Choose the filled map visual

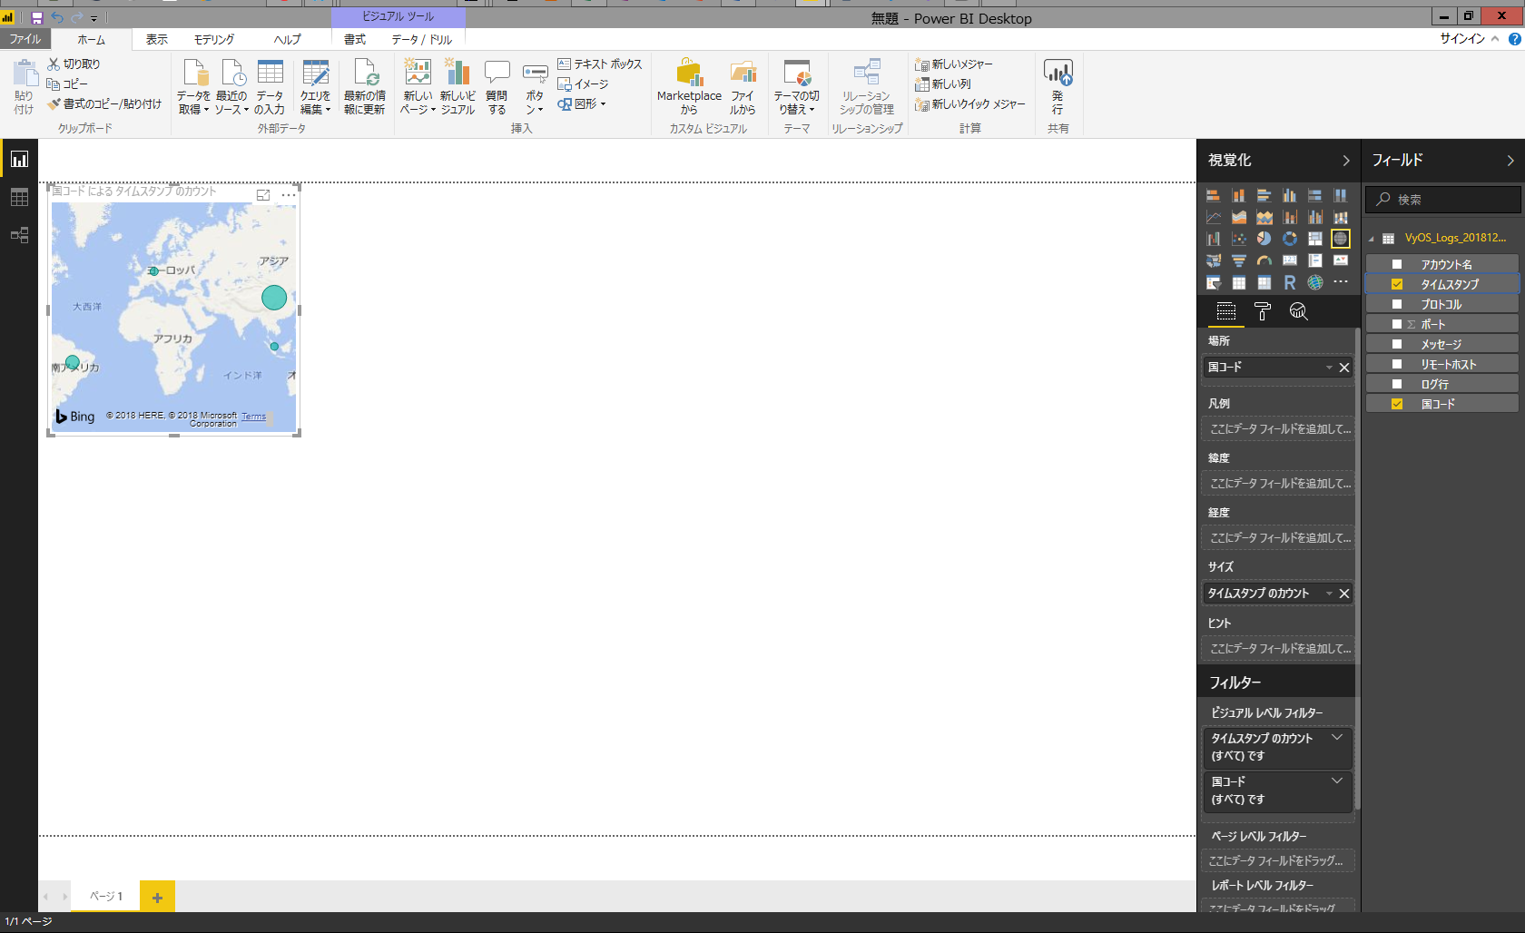[x=1214, y=260]
